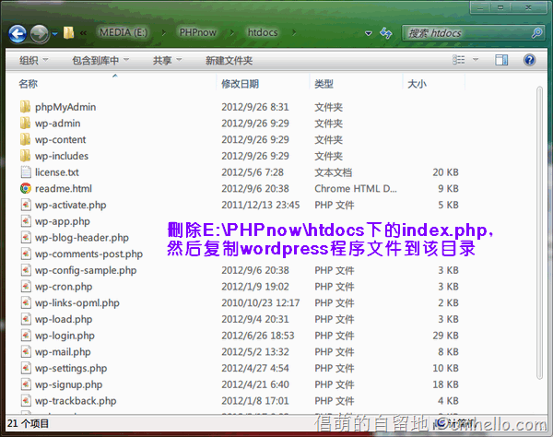Select the wp-app.php file icon
553x437 pixels.
[x=26, y=220]
